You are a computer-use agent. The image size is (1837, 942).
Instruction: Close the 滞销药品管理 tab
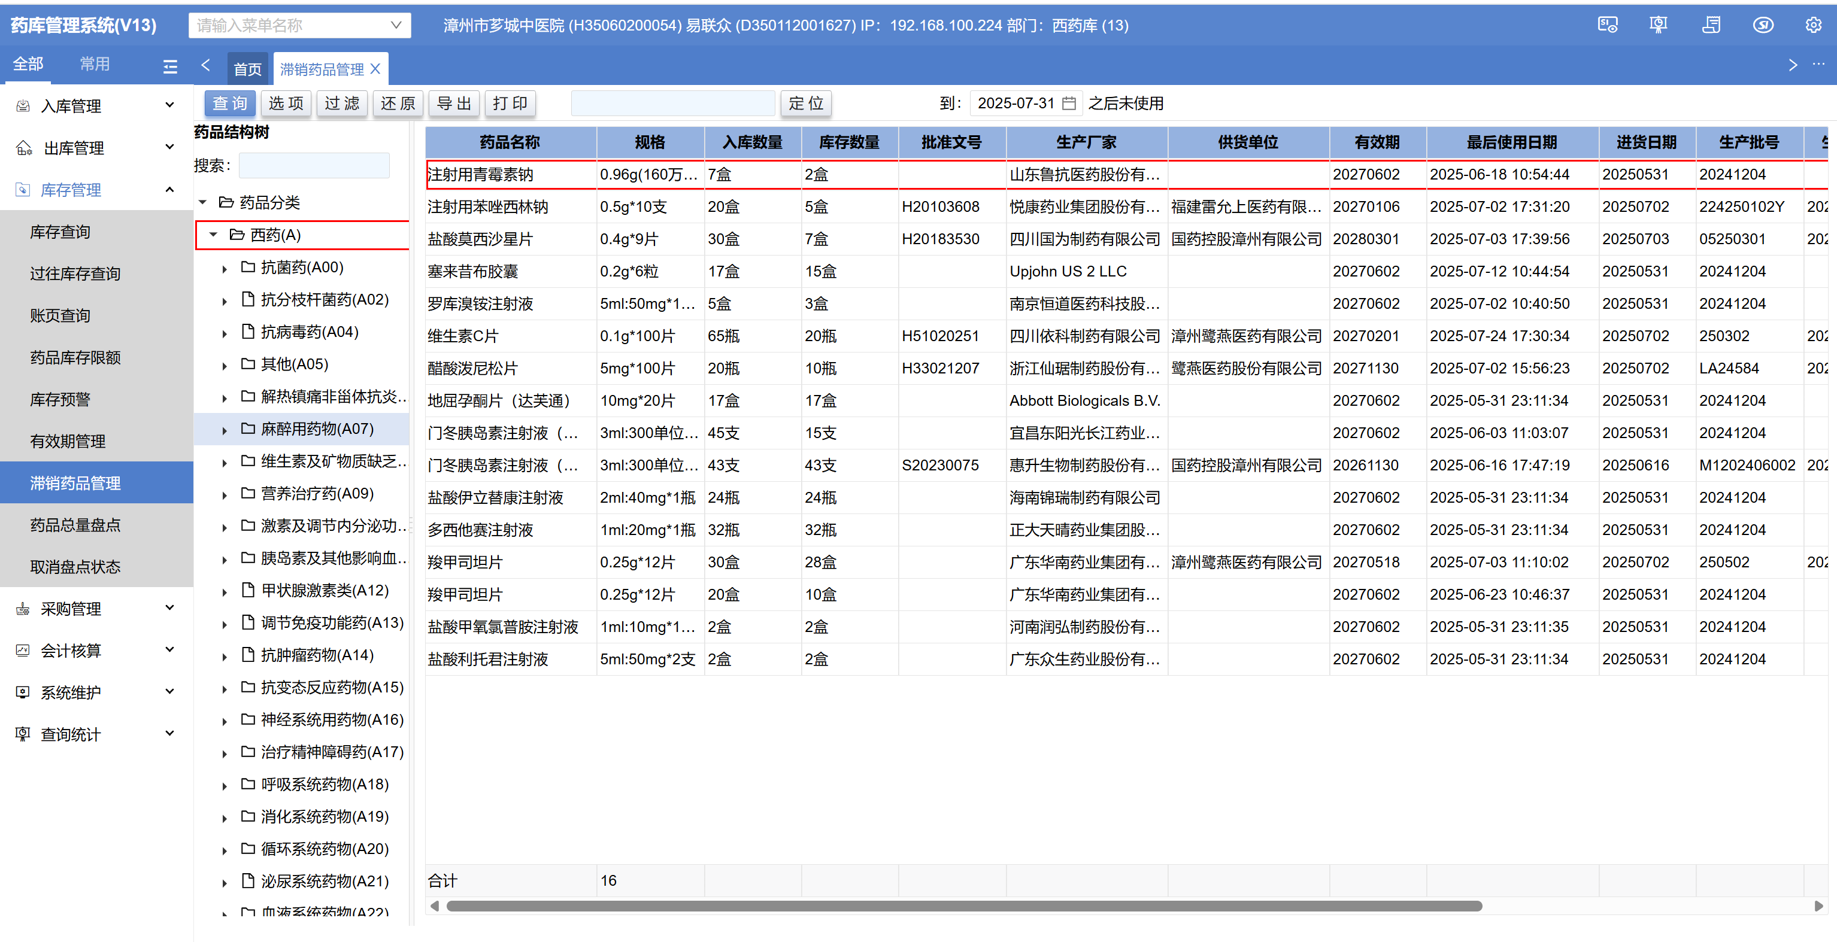tap(376, 69)
